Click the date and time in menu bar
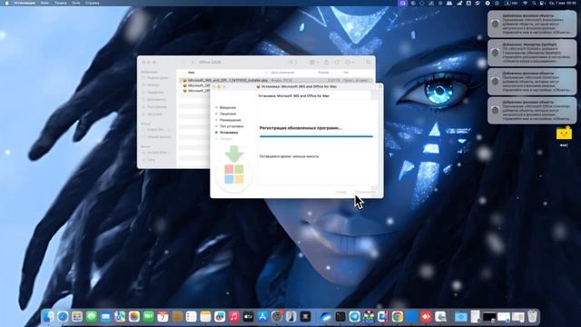This screenshot has height=327, width=581. (x=563, y=3)
